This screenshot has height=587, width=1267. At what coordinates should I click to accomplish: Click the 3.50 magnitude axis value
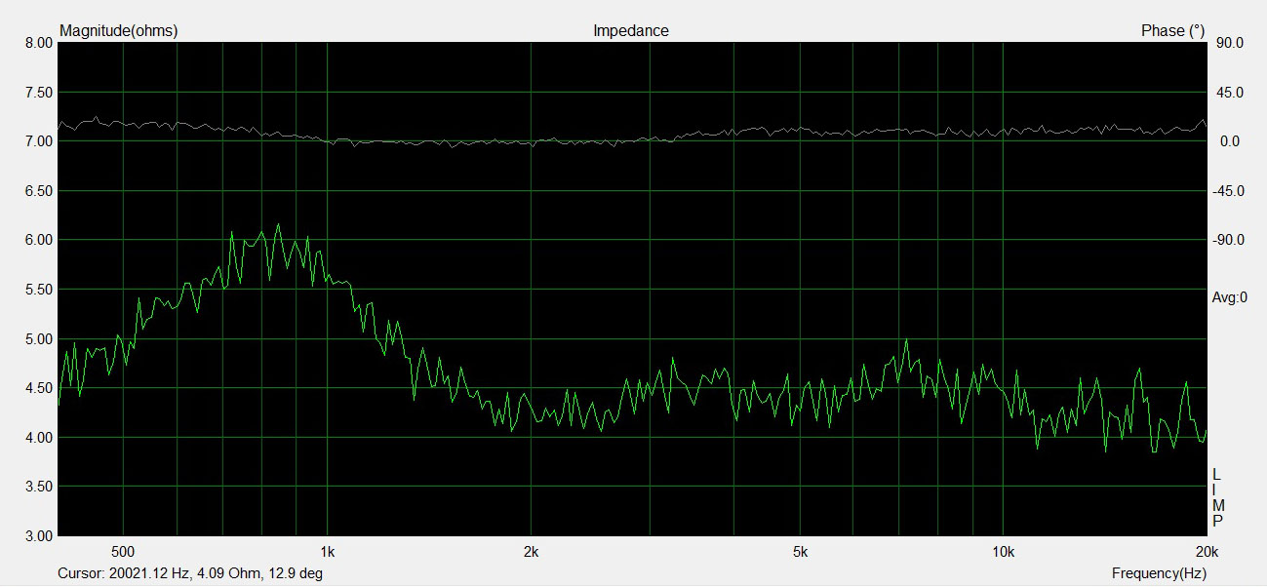38,487
